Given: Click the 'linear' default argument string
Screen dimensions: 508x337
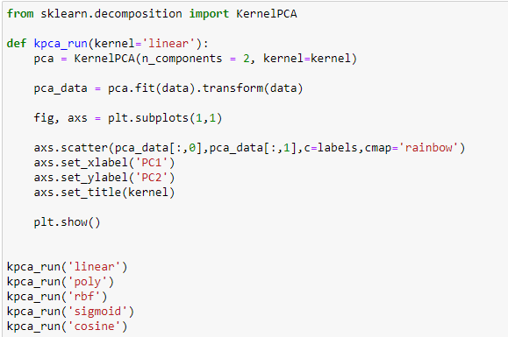Looking at the screenshot, I should (168, 44).
